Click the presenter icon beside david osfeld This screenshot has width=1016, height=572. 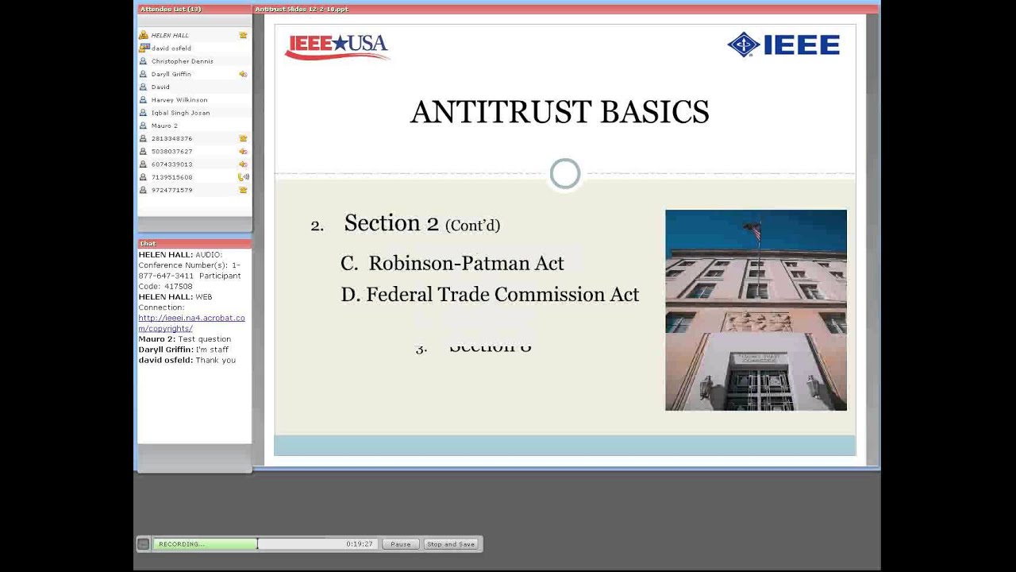(x=143, y=48)
